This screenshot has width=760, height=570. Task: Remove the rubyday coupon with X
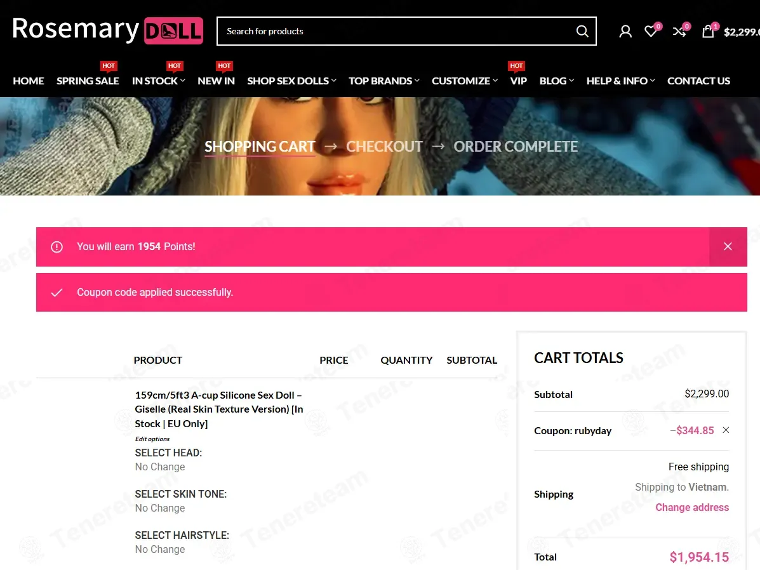coord(726,430)
